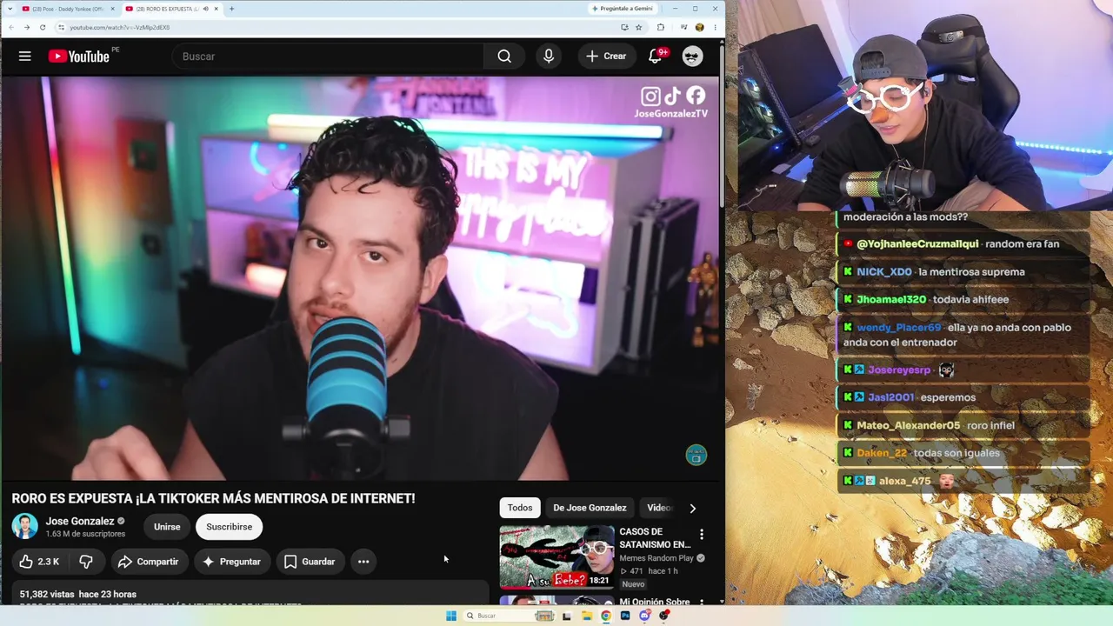Open options for CASOS DE SATANISMO video
This screenshot has width=1113, height=626.
(702, 534)
